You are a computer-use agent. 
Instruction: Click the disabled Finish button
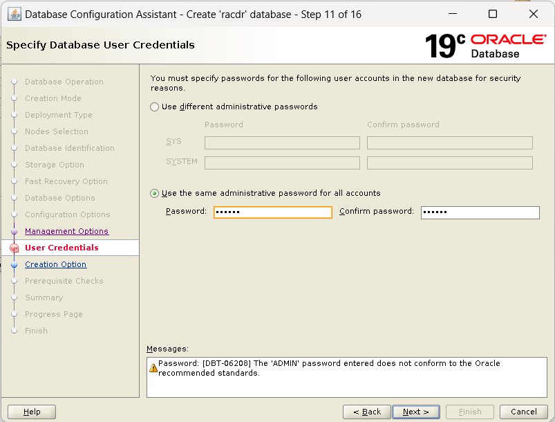pos(470,412)
